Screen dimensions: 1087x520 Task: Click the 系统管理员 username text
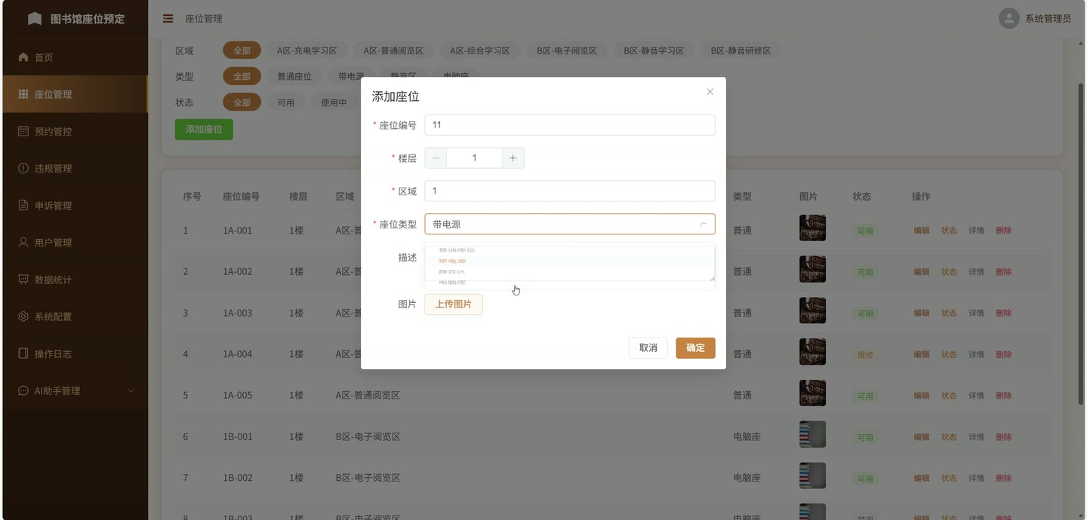pyautogui.click(x=1048, y=19)
